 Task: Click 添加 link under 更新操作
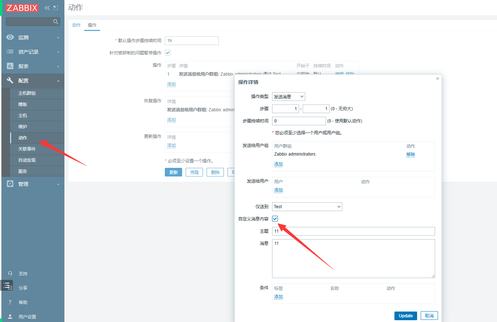click(171, 146)
